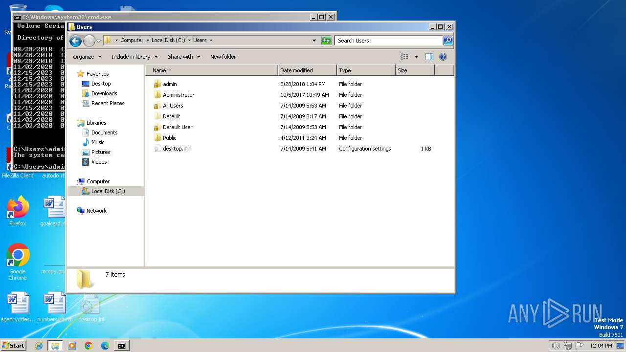
Task: Click the Change your view icon
Action: point(404,57)
